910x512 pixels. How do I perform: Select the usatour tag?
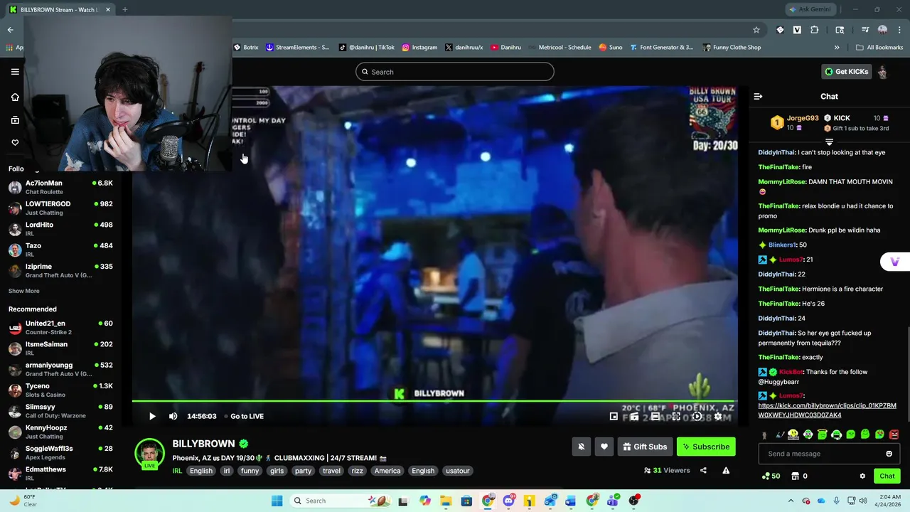[x=457, y=471]
